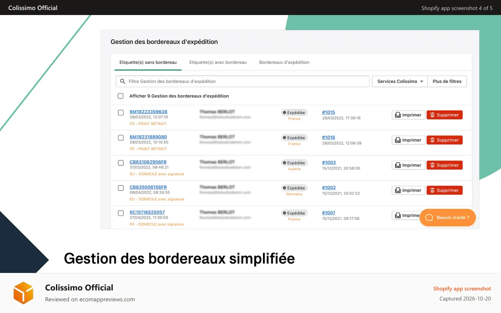
Task: Click the Filtre Gestion des bordereaux search field
Action: click(243, 81)
